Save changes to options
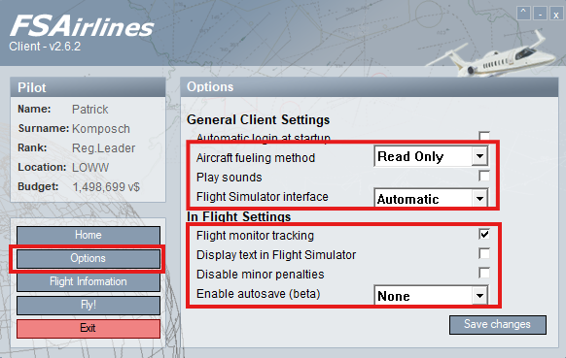Screen dimensions: 566x358 [497, 324]
